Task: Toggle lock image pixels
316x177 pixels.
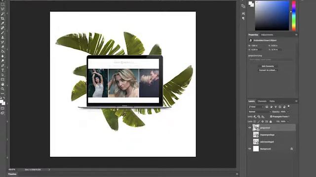Action: [259, 121]
